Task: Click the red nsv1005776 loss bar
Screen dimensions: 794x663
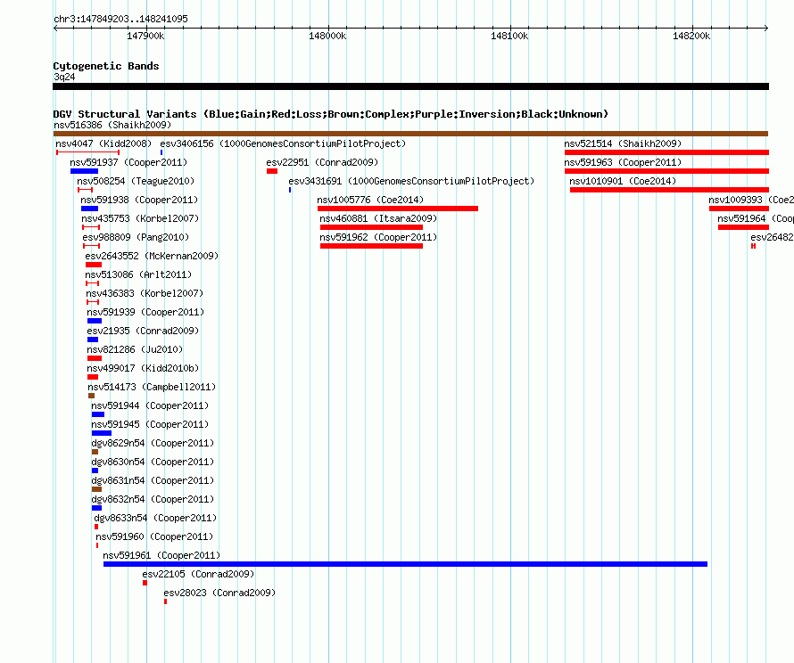Action: click(x=398, y=209)
